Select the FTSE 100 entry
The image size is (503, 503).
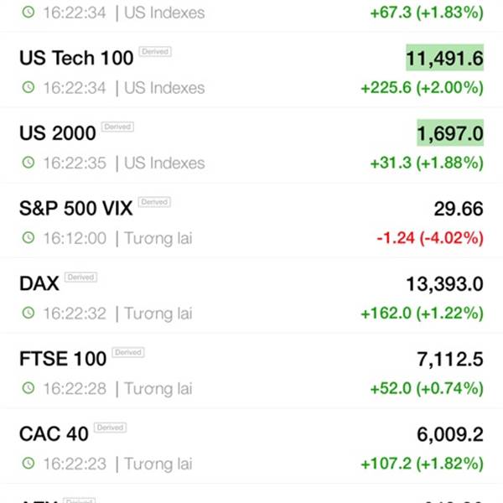251,371
